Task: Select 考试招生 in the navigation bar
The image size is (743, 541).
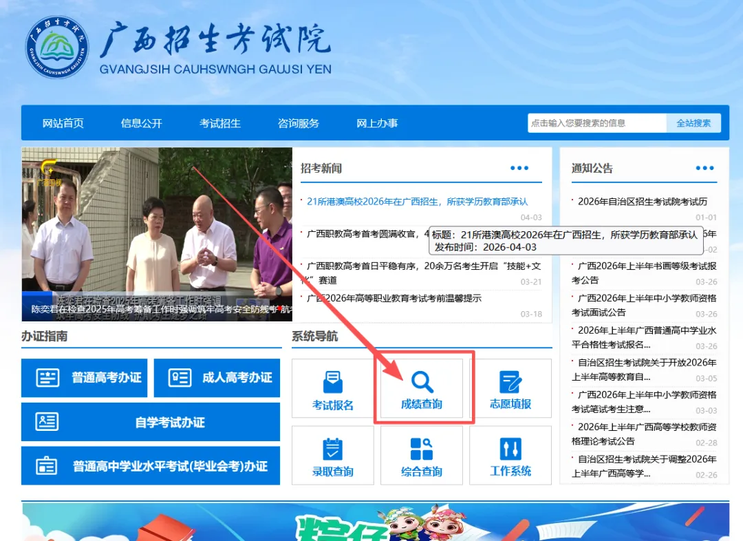Action: pyautogui.click(x=220, y=123)
